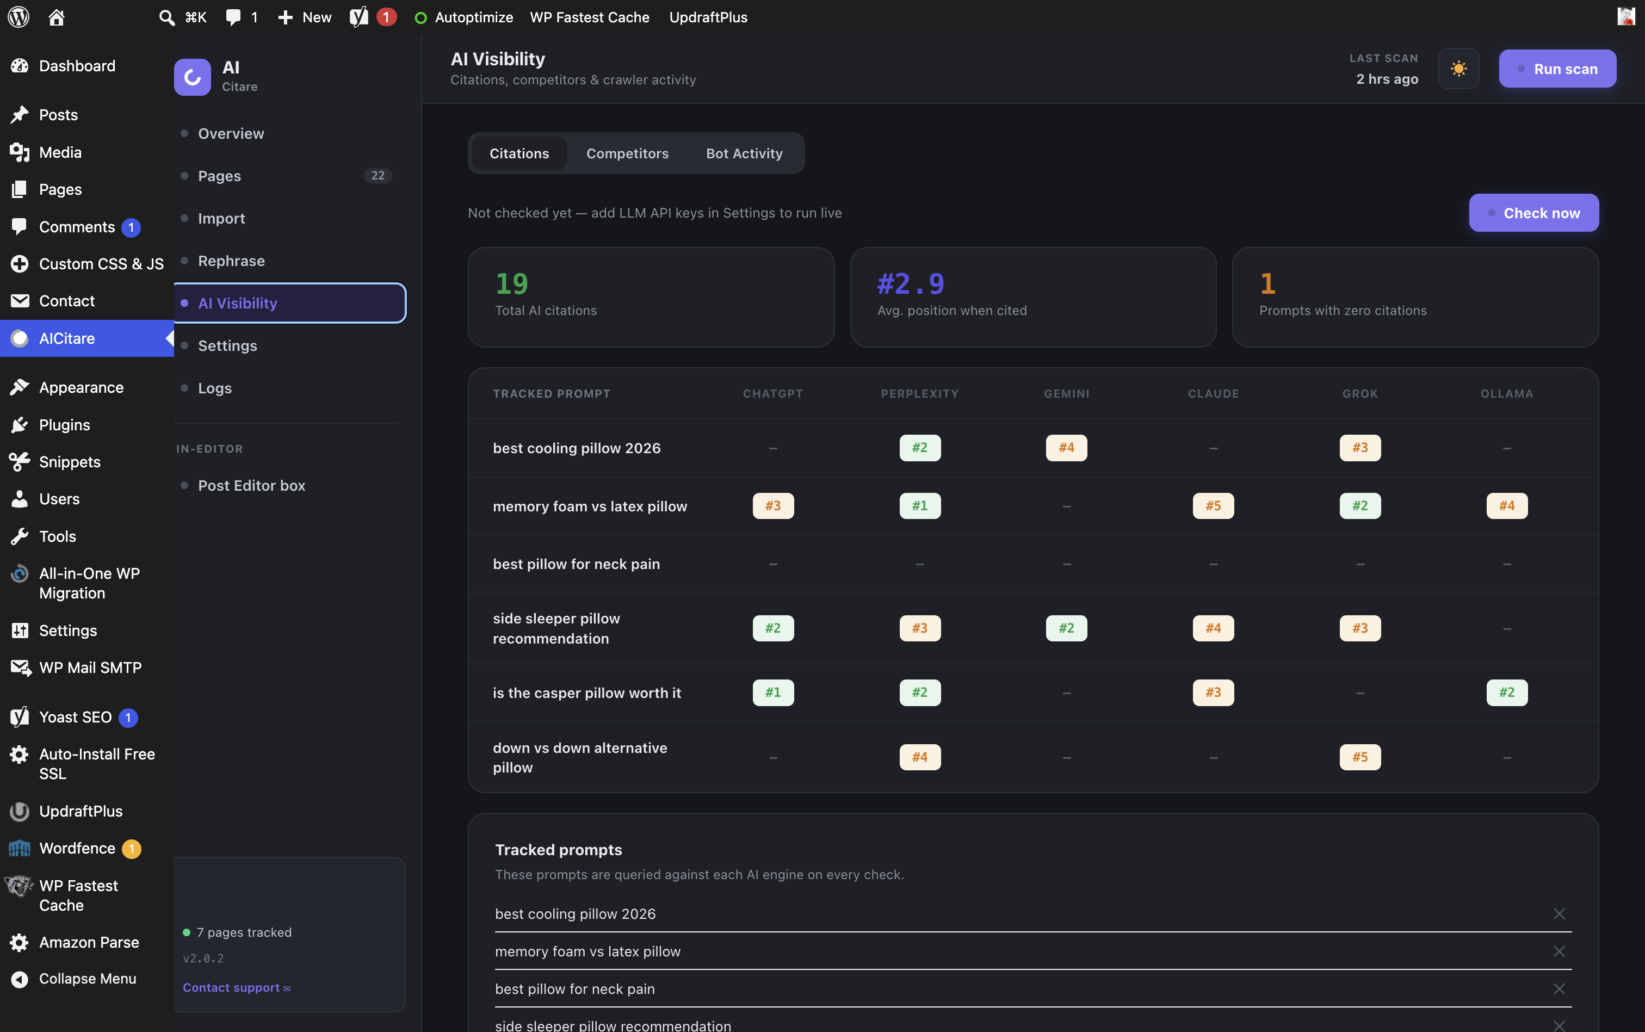
Task: Open the WordPress logo menu
Action: pos(18,17)
